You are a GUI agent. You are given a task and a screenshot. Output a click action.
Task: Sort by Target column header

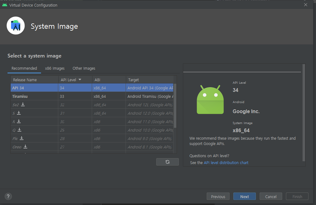(x=150, y=80)
